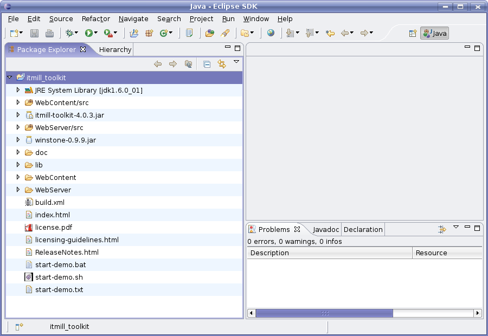The image size is (488, 336).
Task: Collapse All in Package Explorer
Action: (207, 64)
